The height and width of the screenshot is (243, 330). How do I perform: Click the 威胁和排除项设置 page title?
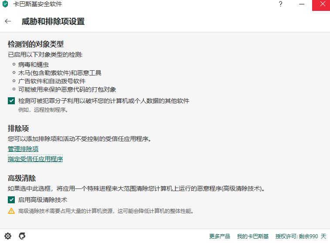(x=53, y=21)
